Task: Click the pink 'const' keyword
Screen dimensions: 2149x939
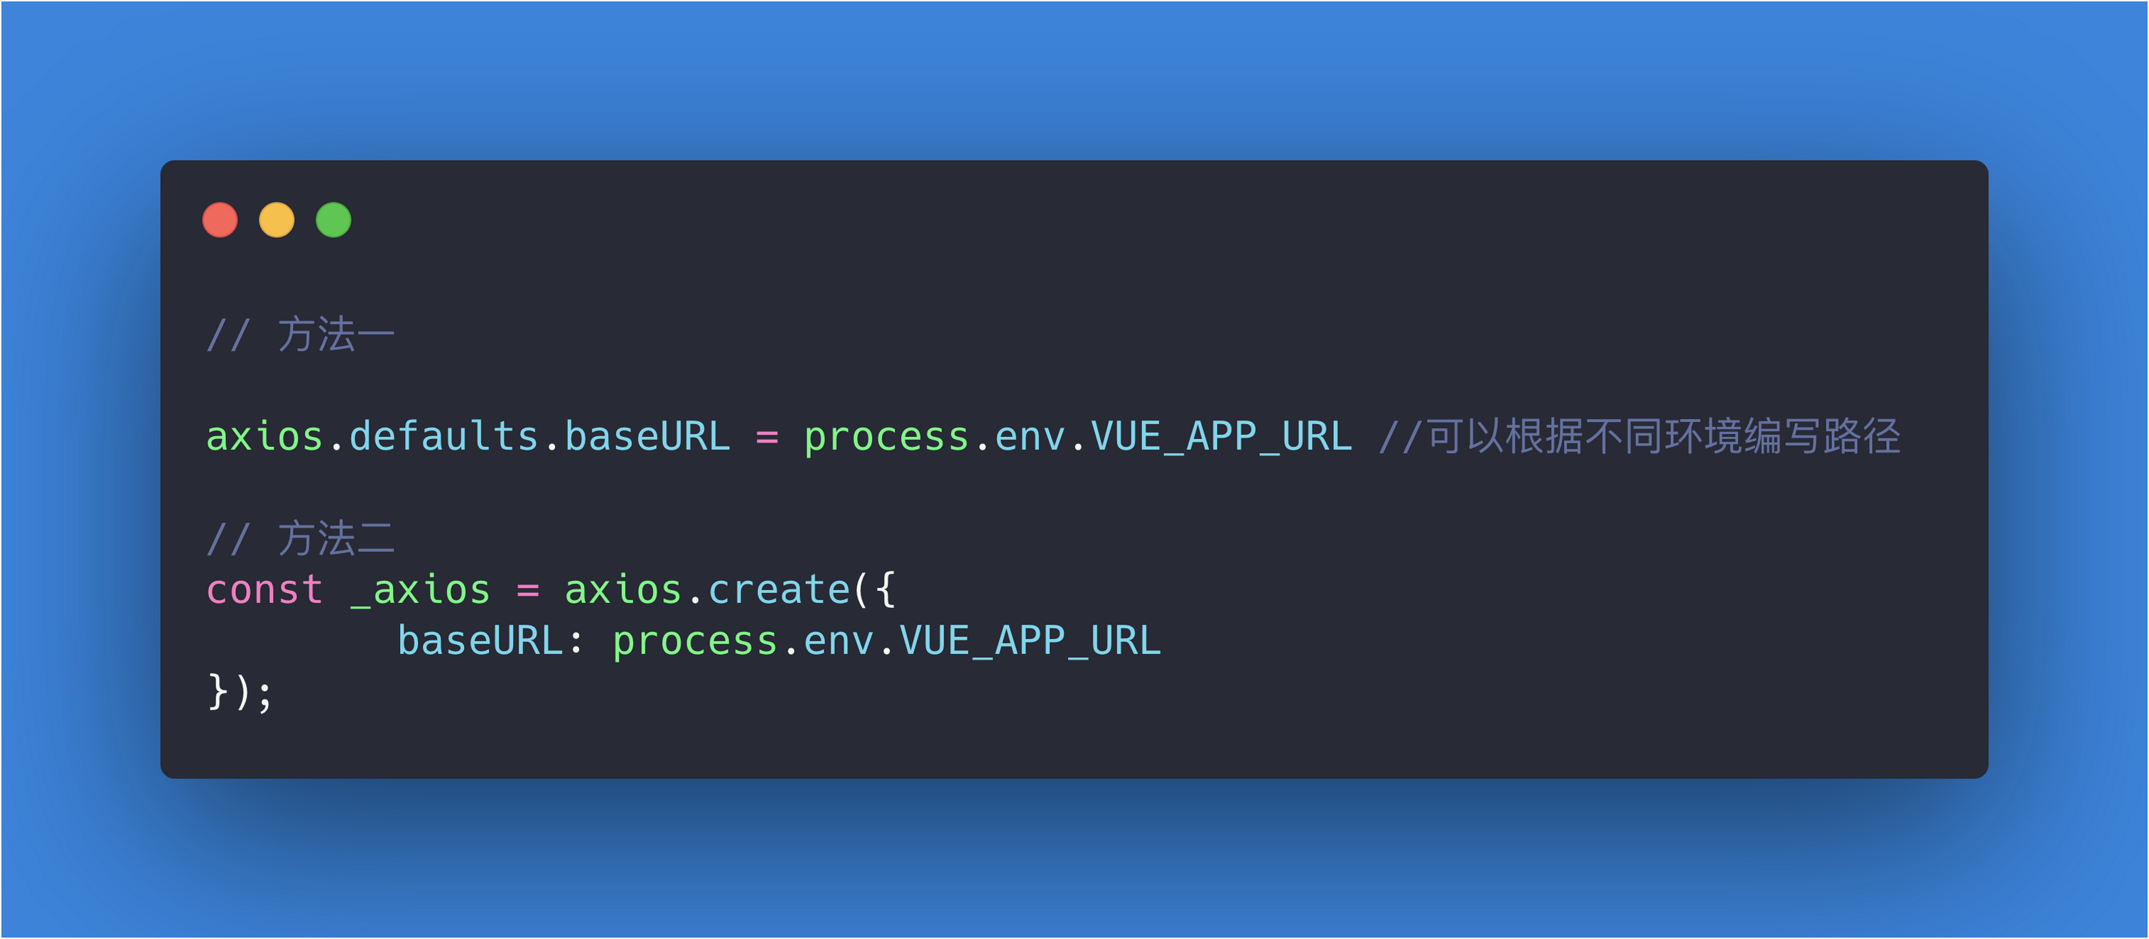Action: pos(264,590)
